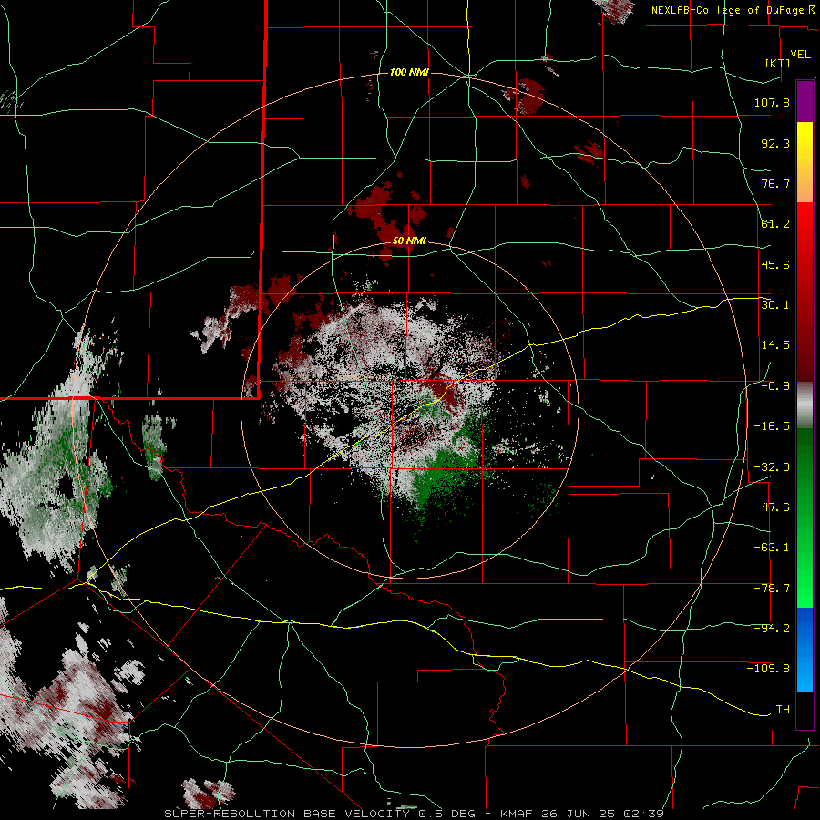Select the 14.5 legend value
This screenshot has width=820, height=820.
pos(775,345)
